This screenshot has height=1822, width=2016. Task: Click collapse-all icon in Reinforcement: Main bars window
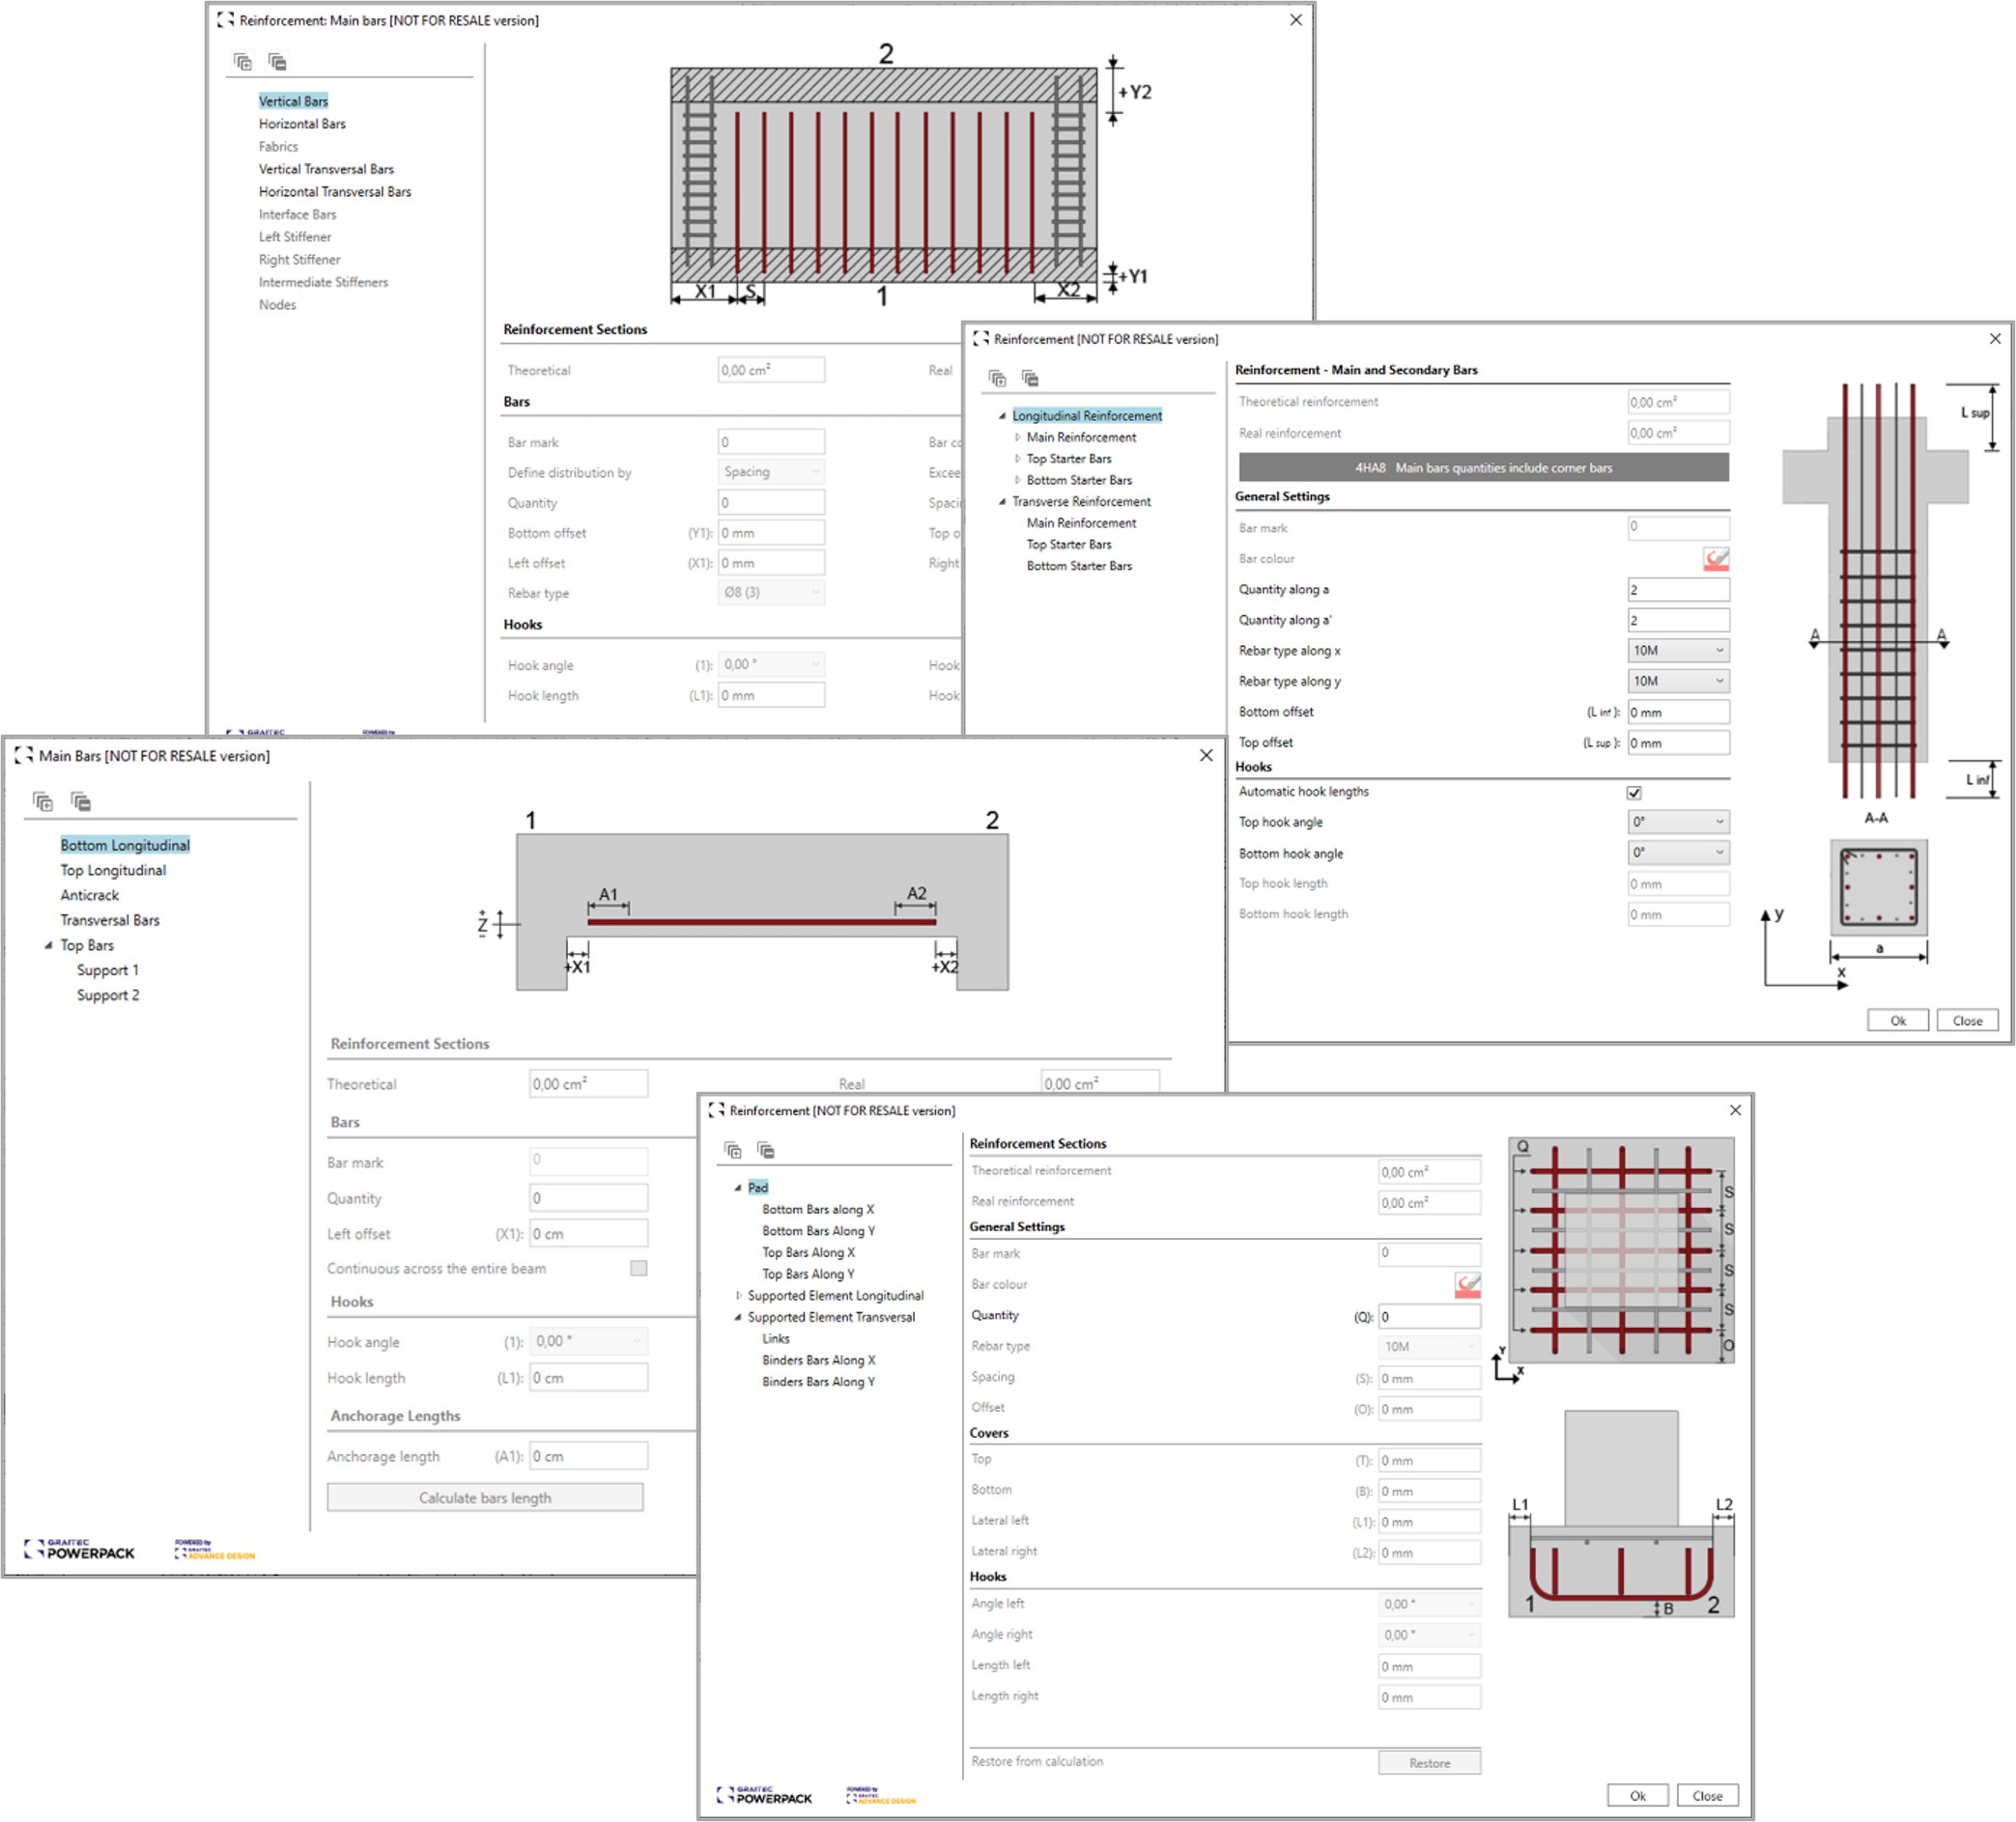[277, 62]
